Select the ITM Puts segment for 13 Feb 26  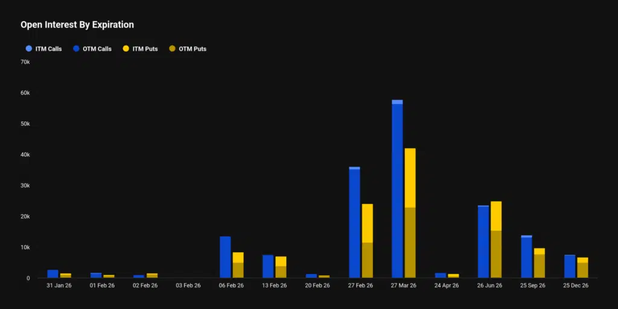click(281, 261)
